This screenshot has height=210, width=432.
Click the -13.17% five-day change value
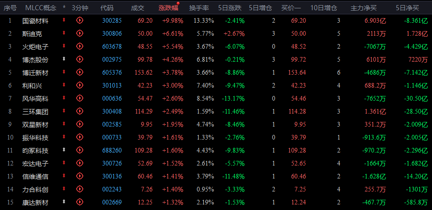233,99
